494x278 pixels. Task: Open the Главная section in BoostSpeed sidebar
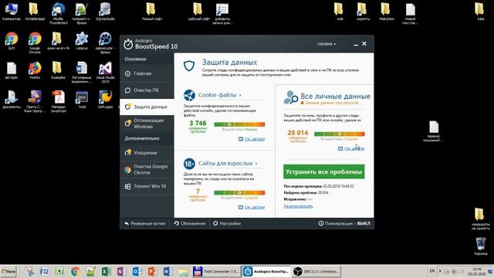tap(147, 73)
